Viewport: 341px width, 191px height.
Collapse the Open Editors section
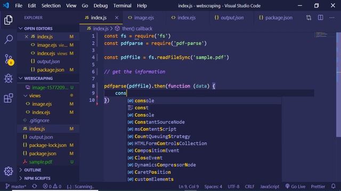pyautogui.click(x=48, y=28)
